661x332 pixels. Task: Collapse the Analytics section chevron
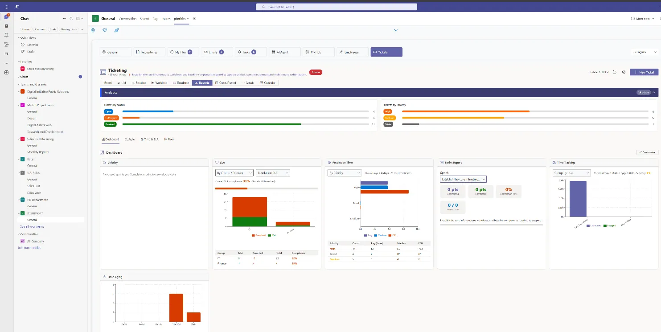[654, 92]
